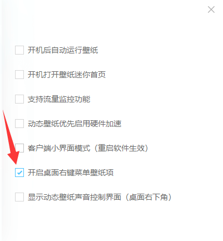223x241 pixels.
Task: Click the 开机打开壁纸迷你首页 label text
Action: (67, 75)
